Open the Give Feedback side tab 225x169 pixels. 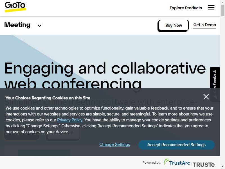tap(215, 84)
